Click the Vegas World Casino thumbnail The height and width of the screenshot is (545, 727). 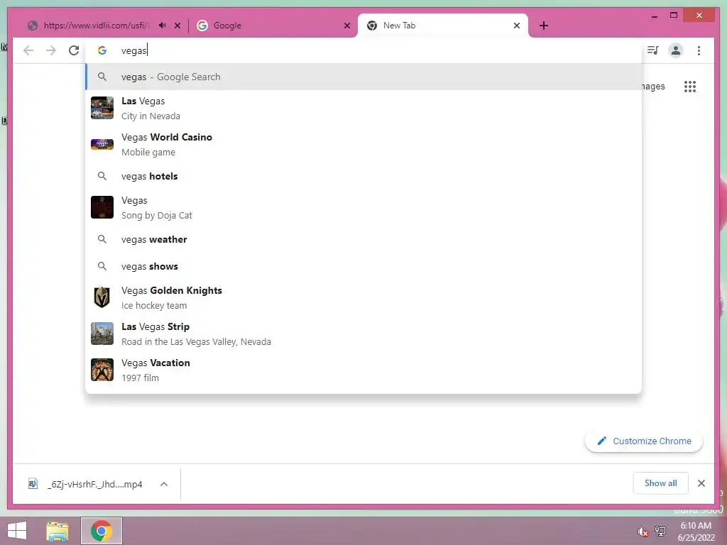[102, 144]
